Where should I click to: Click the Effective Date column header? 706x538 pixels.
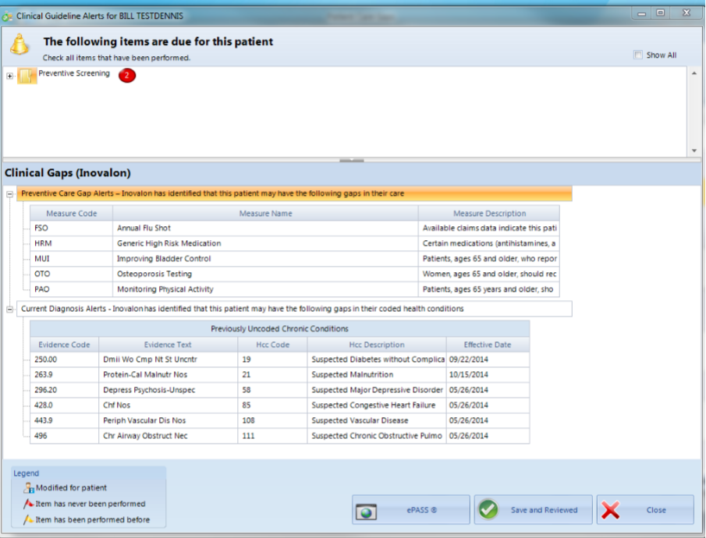[x=488, y=345]
